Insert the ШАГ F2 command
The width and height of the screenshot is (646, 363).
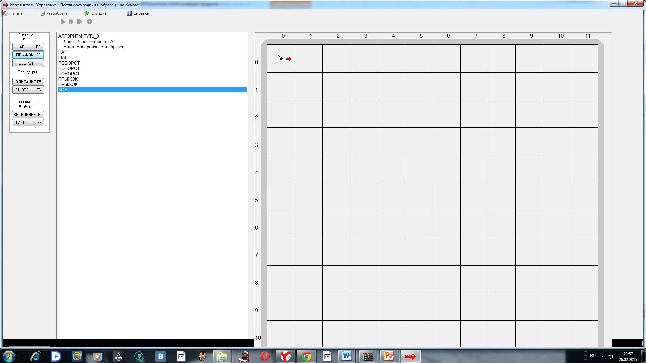28,47
